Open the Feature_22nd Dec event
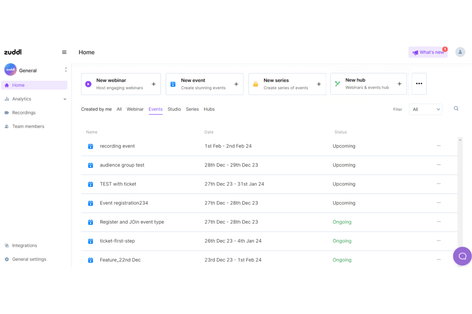This screenshot has width=472, height=314. (x=120, y=260)
